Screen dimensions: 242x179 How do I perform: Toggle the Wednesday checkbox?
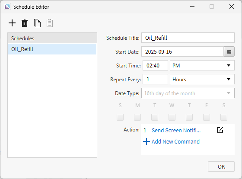tap(172, 117)
